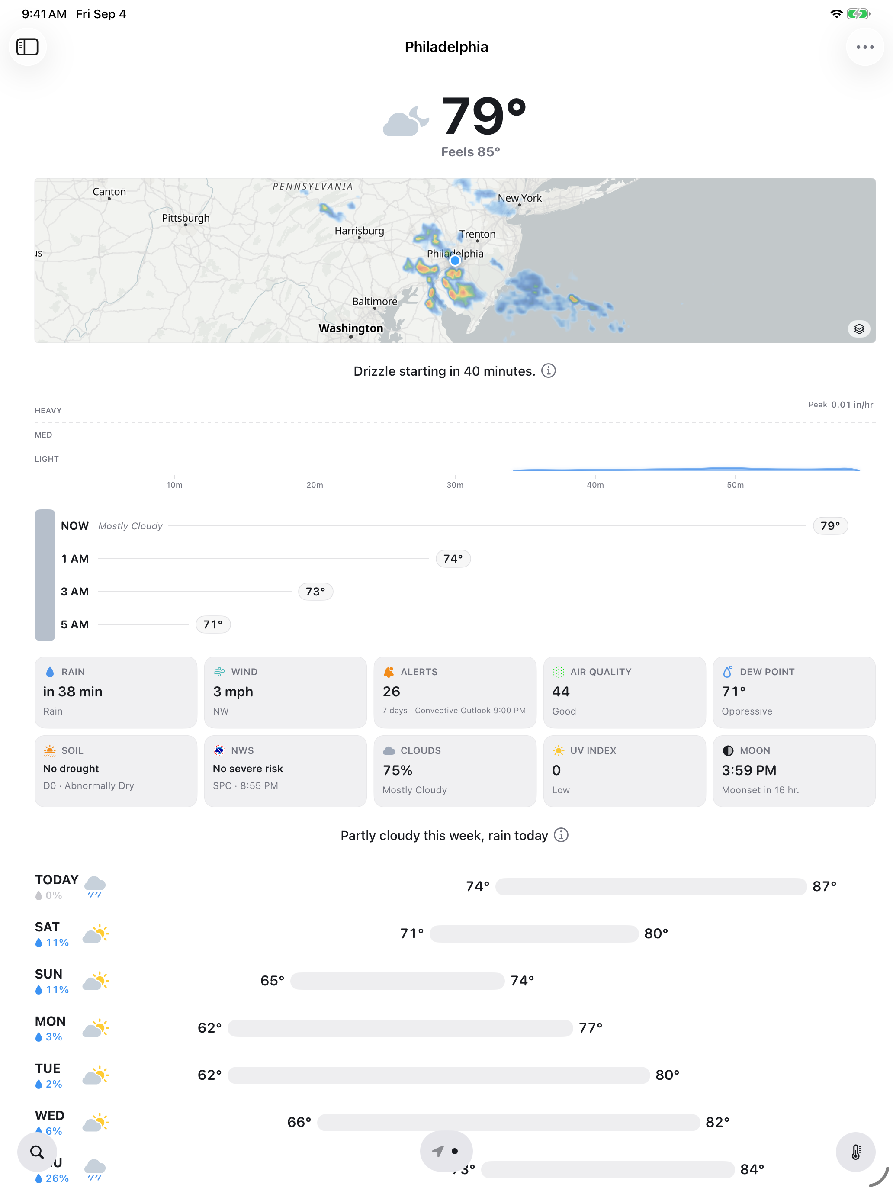893x1191 pixels.
Task: Tap the bell icon in Alerts card
Action: pos(389,671)
